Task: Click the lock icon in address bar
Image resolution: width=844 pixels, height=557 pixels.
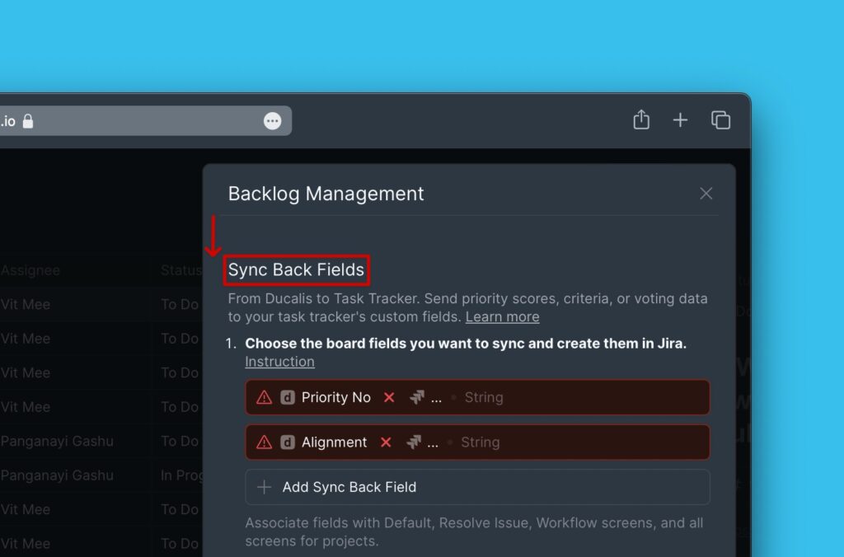Action: click(x=27, y=120)
